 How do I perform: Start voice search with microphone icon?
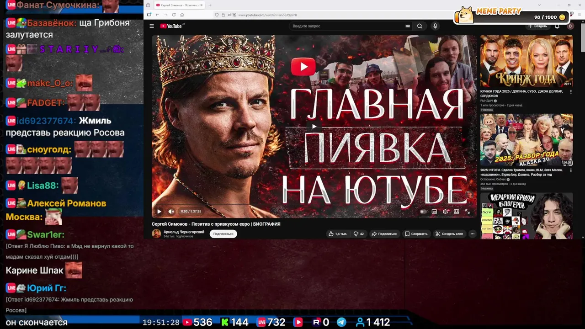435,26
